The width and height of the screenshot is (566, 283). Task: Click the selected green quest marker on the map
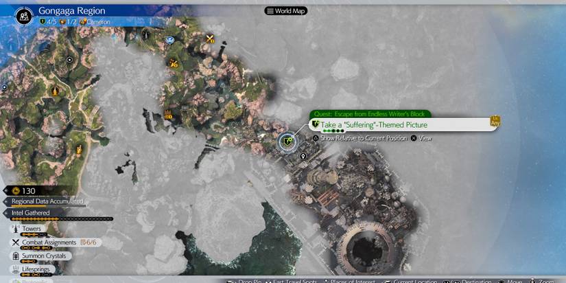click(287, 142)
